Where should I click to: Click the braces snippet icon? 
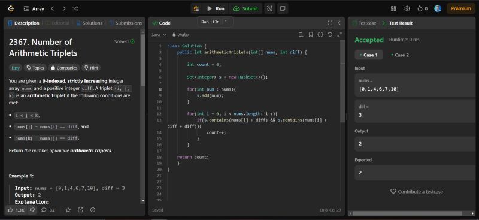click(x=320, y=35)
